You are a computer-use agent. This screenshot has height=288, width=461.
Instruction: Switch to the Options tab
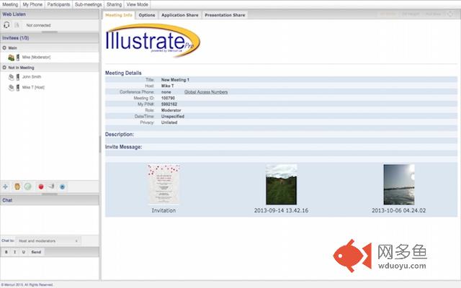tap(147, 15)
